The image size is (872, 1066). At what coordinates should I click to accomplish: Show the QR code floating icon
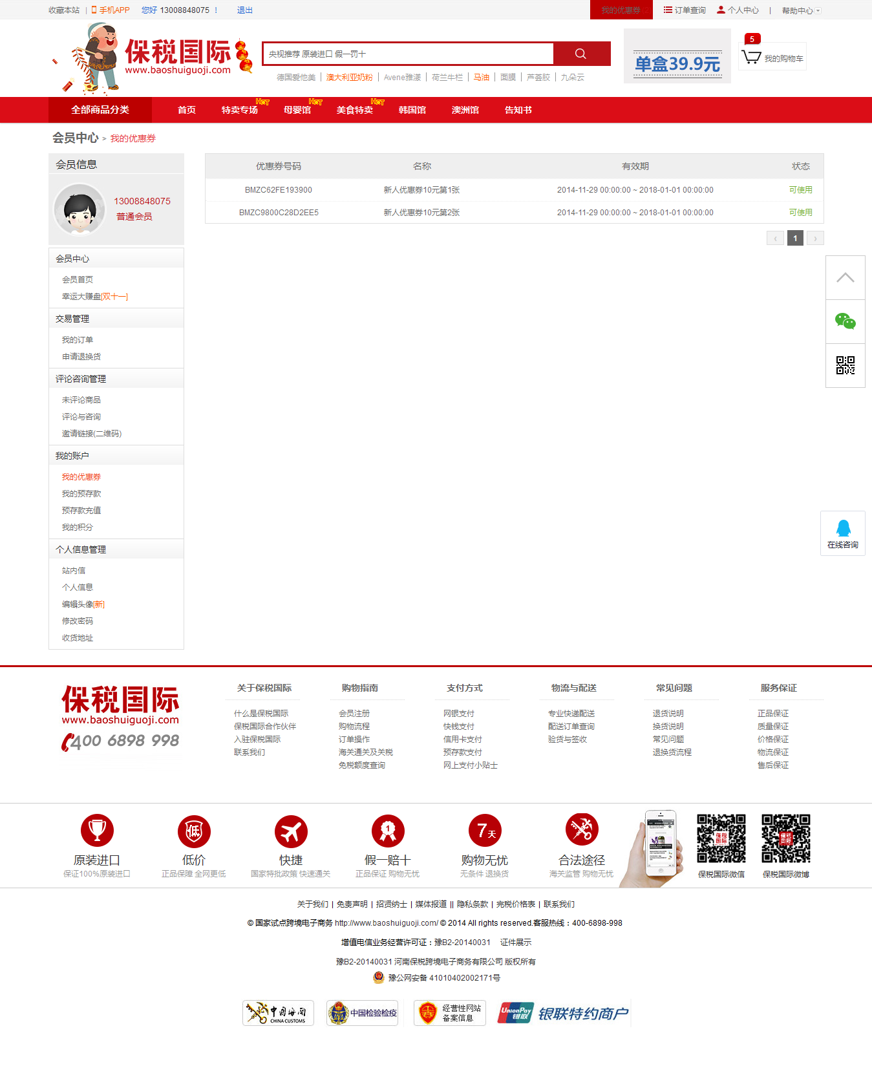click(x=845, y=365)
